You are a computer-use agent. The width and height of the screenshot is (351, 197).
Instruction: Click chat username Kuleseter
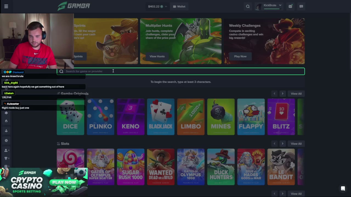[13, 104]
